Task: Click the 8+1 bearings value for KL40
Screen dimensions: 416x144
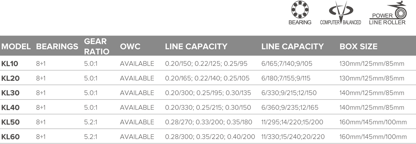Action: point(41,107)
